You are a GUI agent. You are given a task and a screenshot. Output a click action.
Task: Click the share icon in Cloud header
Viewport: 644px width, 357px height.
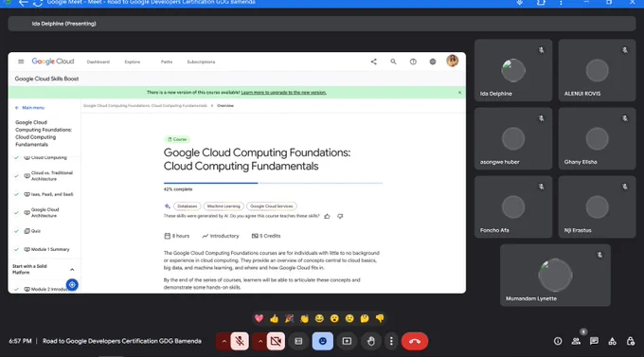tap(373, 62)
